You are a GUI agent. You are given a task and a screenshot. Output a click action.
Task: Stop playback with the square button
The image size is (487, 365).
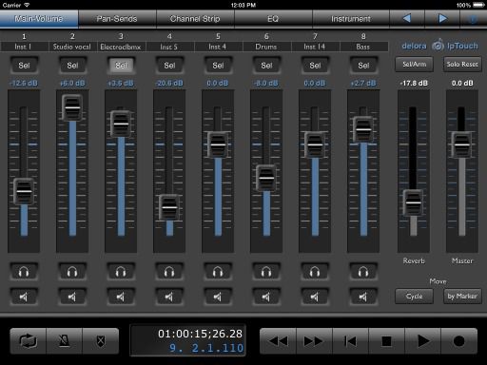pyautogui.click(x=386, y=341)
